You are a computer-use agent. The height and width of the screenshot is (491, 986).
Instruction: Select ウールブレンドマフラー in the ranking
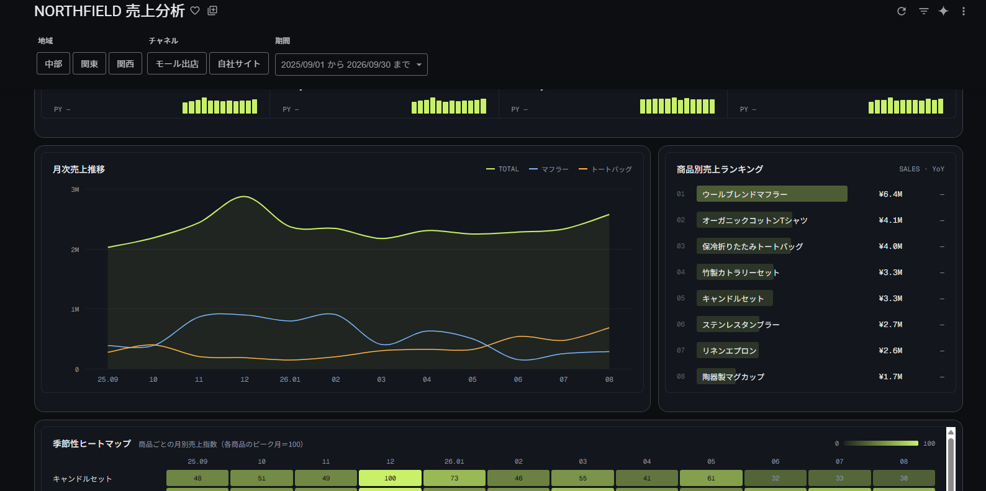click(x=744, y=194)
